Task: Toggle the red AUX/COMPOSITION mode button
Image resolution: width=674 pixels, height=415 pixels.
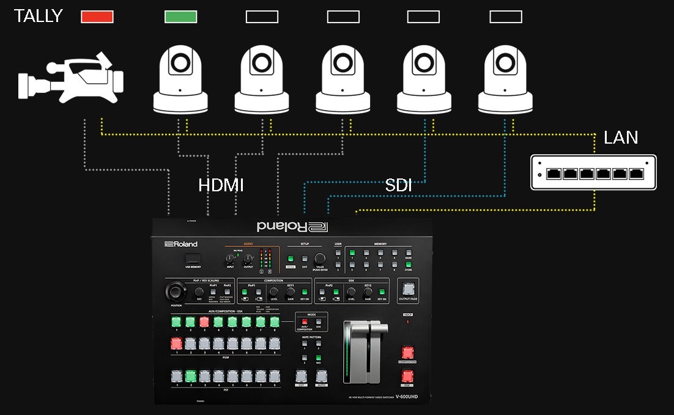Action: pyautogui.click(x=305, y=321)
